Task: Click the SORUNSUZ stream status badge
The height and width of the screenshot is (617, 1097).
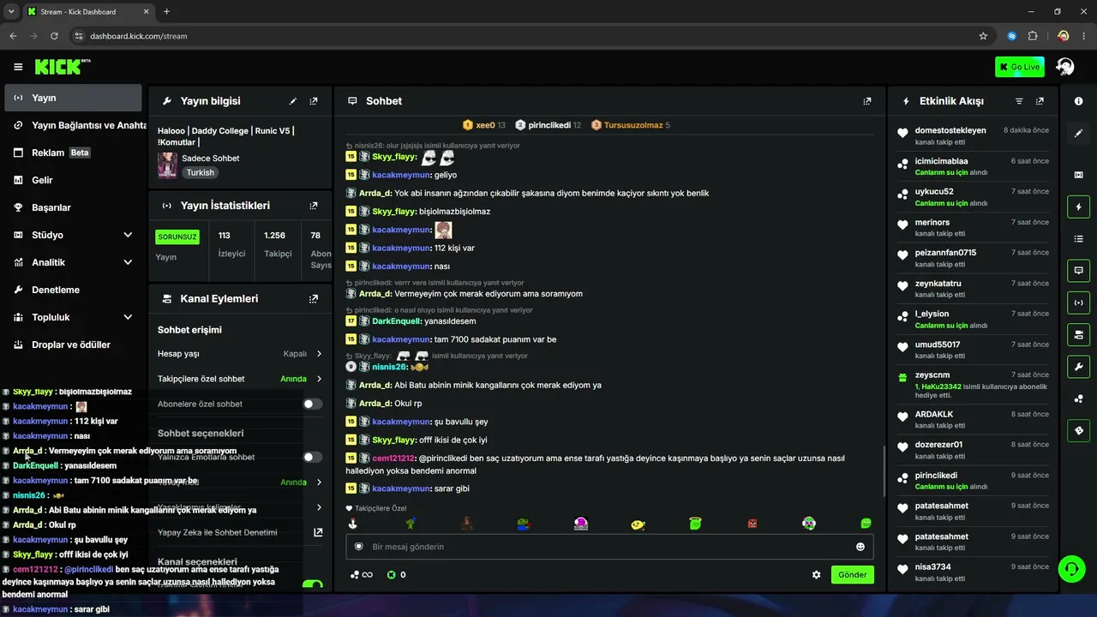Action: [177, 236]
